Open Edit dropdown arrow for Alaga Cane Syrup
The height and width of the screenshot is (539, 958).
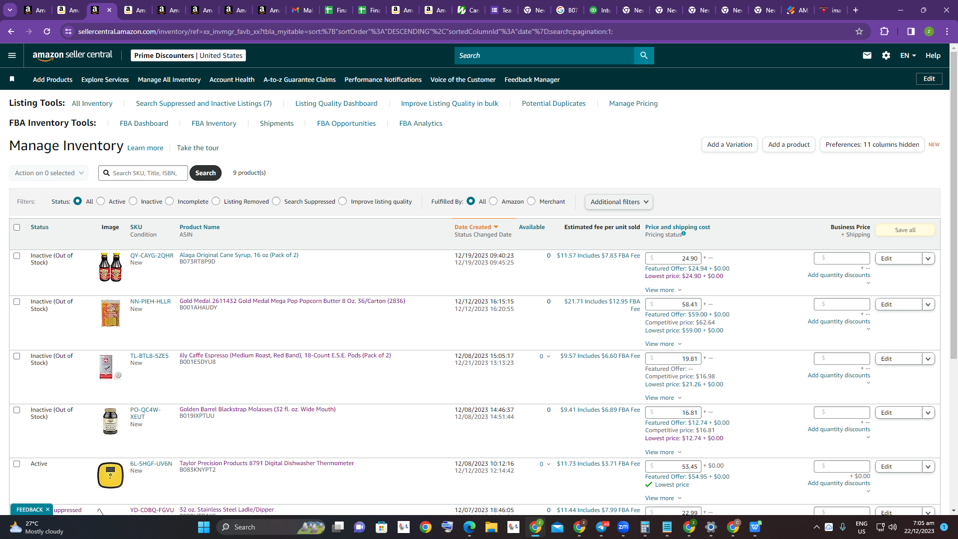pyautogui.click(x=928, y=259)
